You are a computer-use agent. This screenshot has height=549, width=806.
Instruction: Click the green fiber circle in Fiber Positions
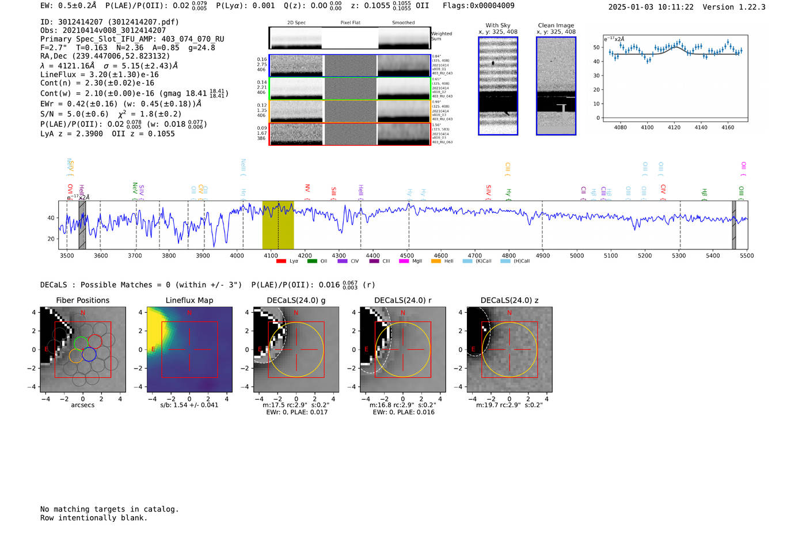point(81,344)
